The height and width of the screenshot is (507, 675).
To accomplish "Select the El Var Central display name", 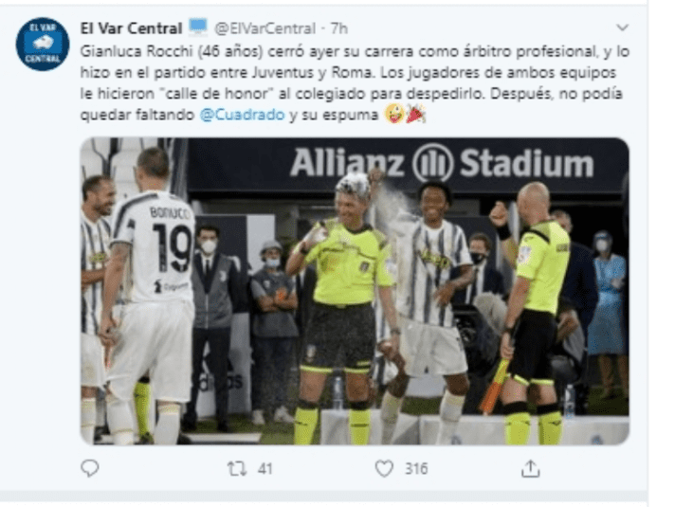I will coord(131,28).
